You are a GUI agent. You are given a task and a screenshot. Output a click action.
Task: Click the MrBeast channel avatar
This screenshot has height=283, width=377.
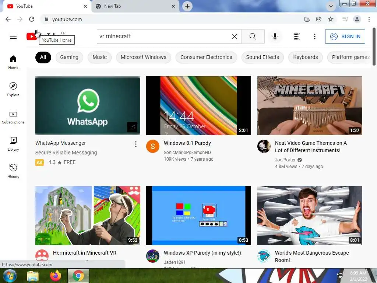click(x=264, y=256)
